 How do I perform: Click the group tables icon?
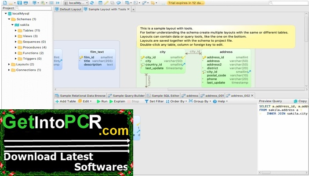click(113, 3)
